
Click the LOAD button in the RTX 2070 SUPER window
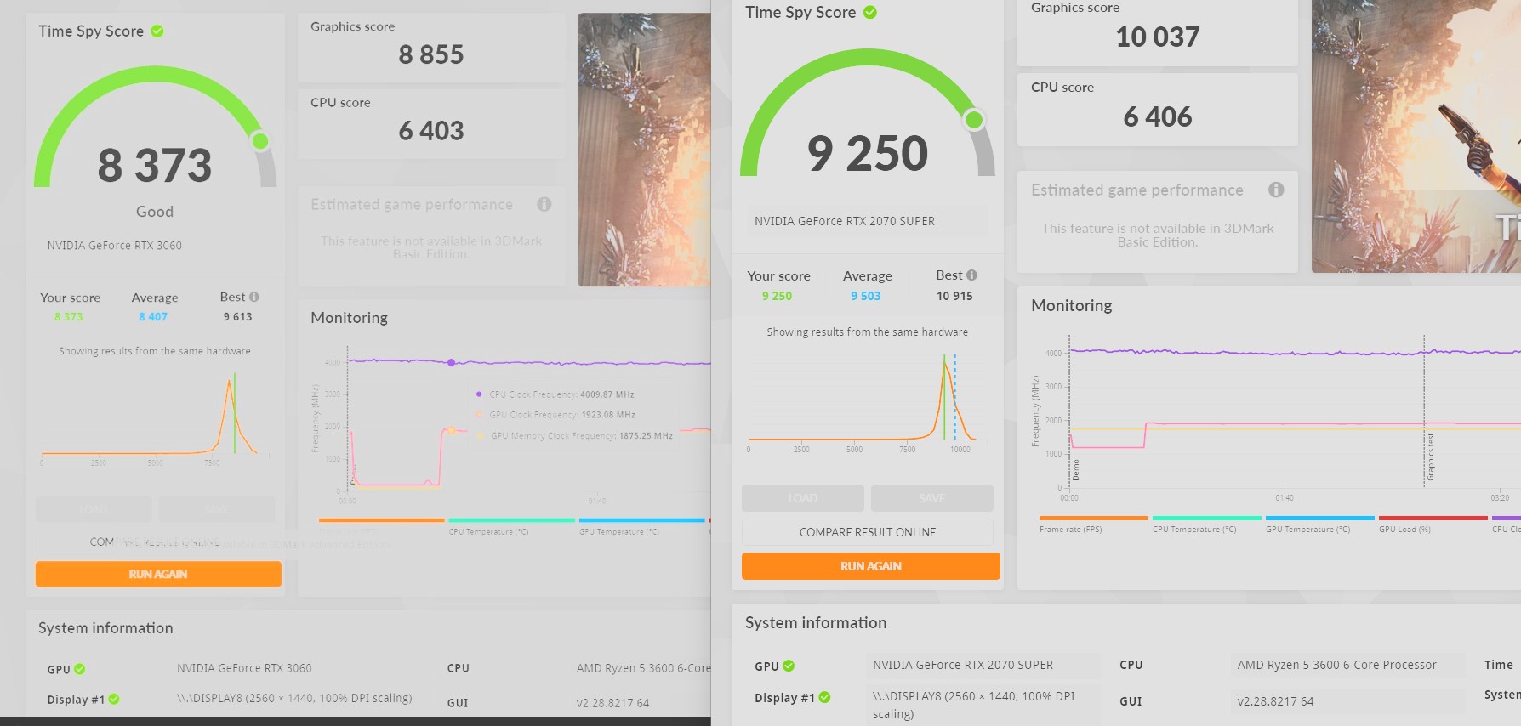coord(803,498)
